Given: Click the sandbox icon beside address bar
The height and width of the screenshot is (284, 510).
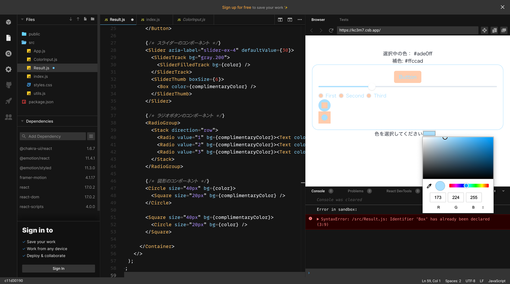Looking at the screenshot, I should coord(484,30).
